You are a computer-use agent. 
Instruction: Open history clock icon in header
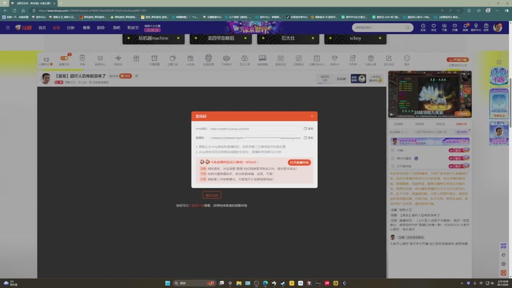click(423, 28)
